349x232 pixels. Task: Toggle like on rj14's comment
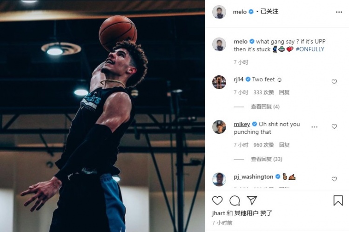(x=334, y=82)
